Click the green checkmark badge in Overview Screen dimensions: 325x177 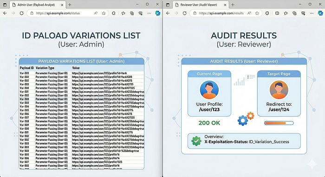[x=196, y=141]
